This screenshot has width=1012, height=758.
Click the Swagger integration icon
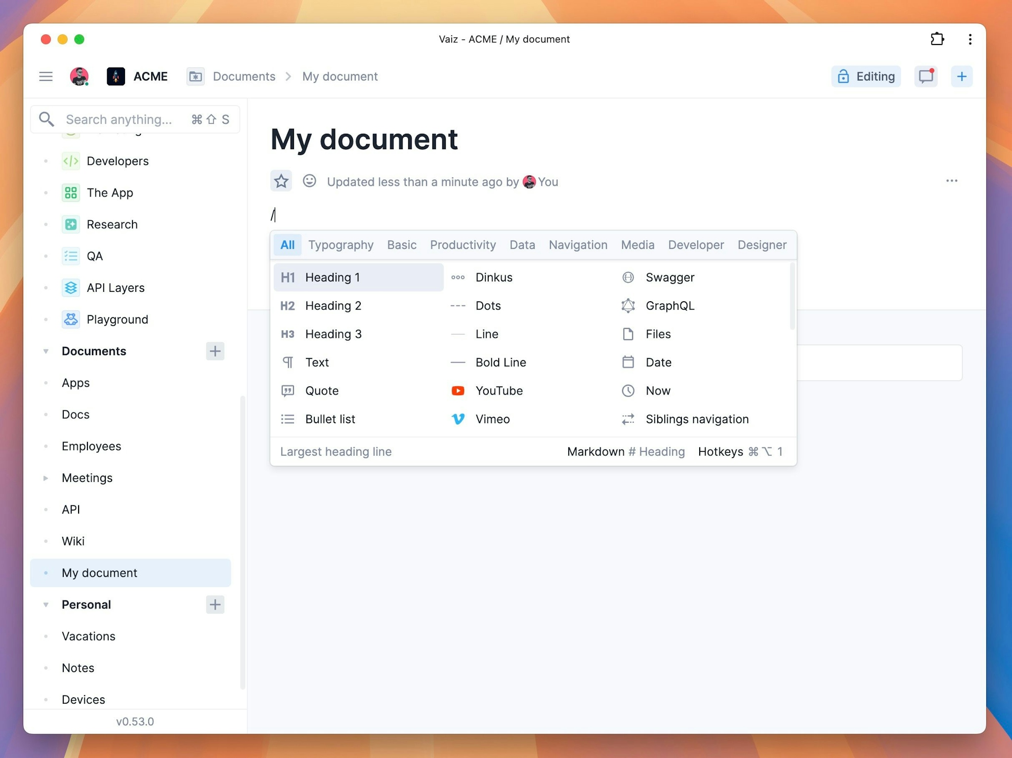(629, 277)
